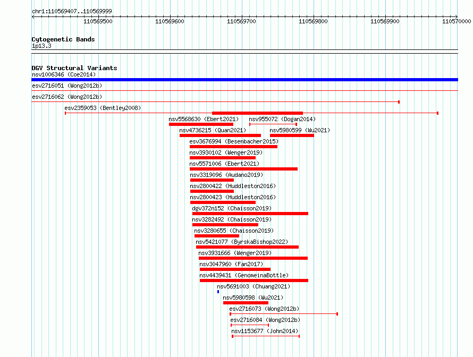This screenshot has height=357, width=473.
Task: Select the red dgv372n152 variant bar
Action: (250, 214)
